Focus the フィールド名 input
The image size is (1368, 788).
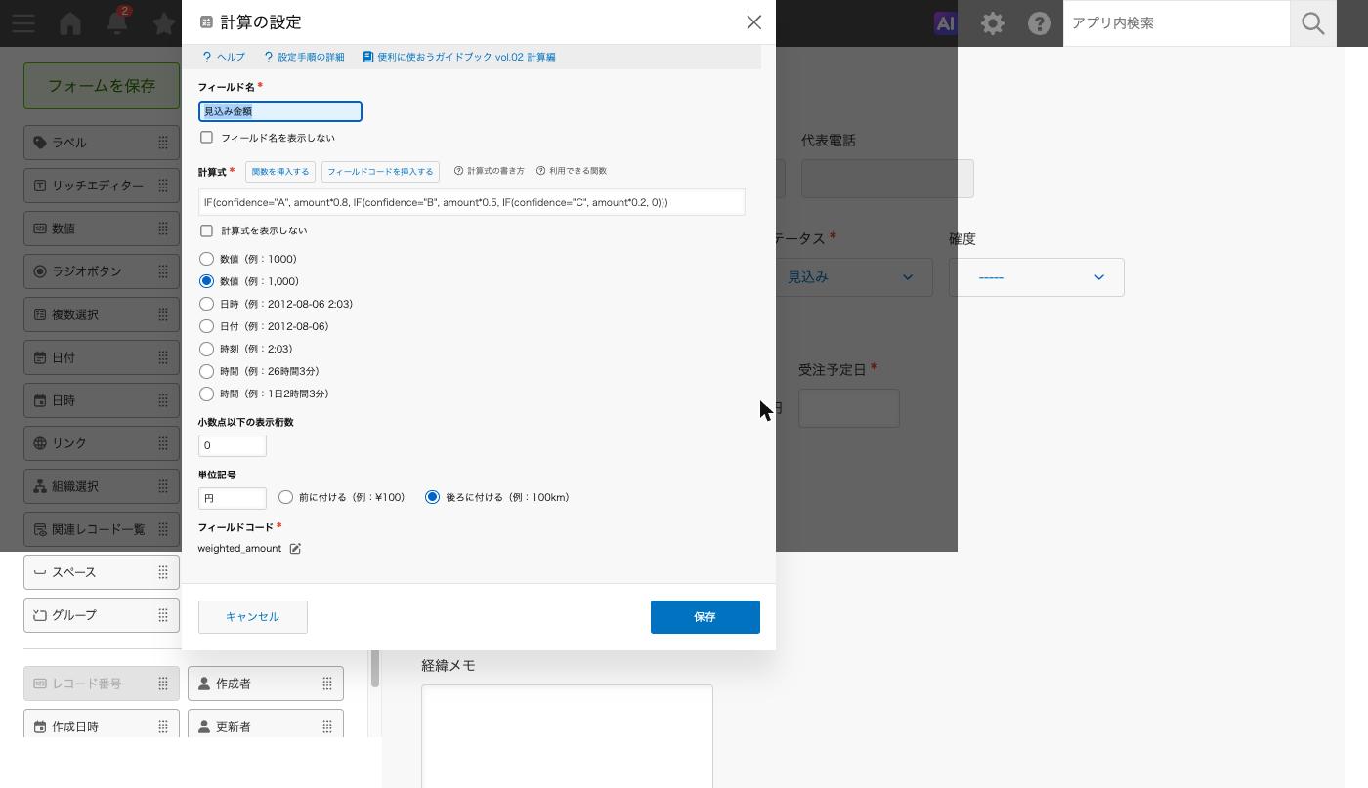[x=280, y=111]
